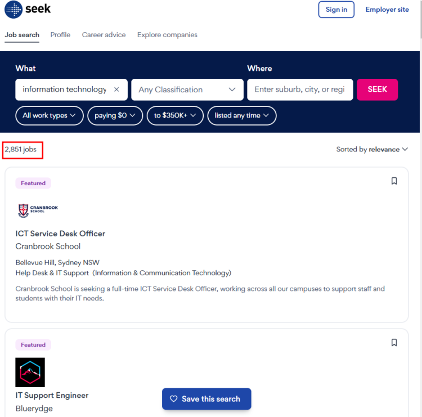The image size is (422, 417).
Task: Open the Bluerydge company link
Action: pyautogui.click(x=34, y=409)
